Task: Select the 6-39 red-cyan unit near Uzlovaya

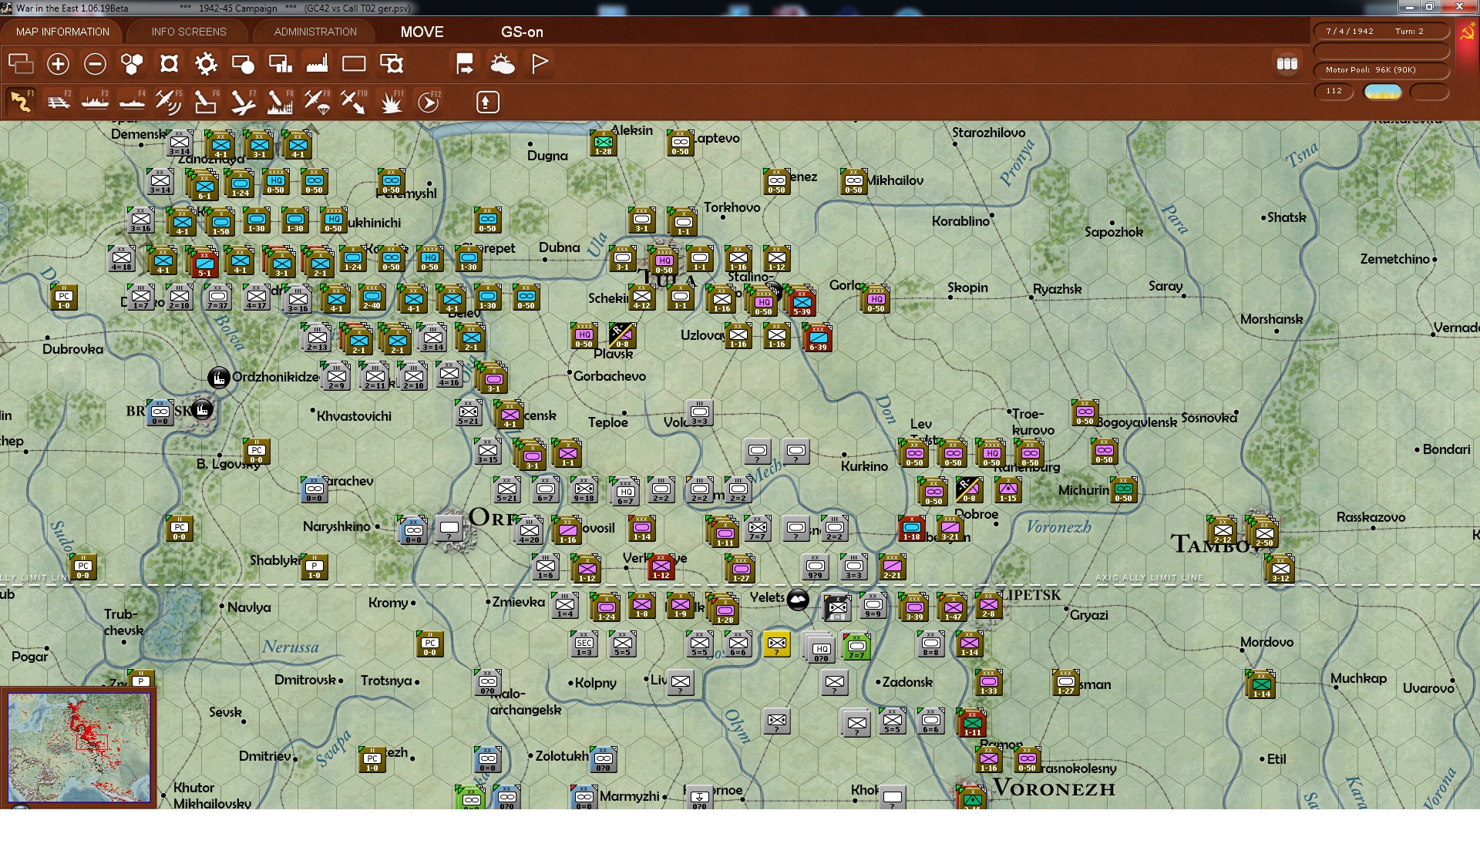Action: click(818, 339)
